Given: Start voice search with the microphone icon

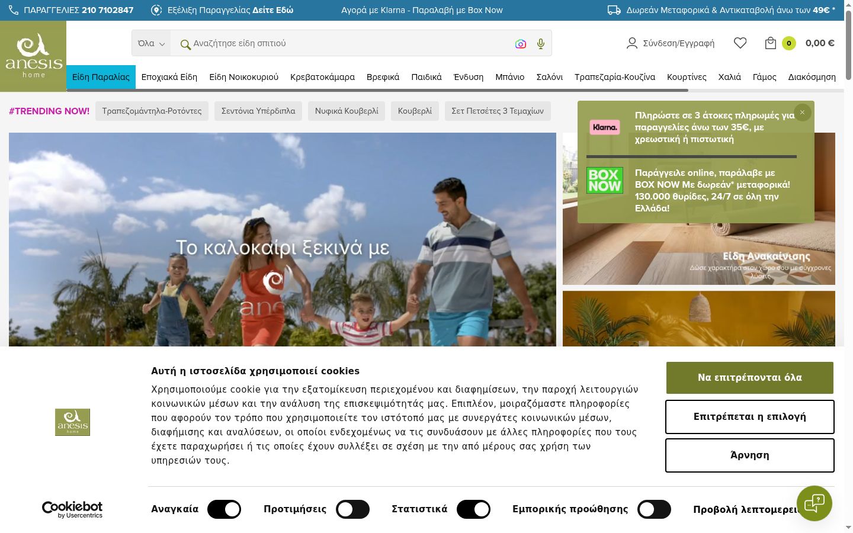Looking at the screenshot, I should [x=541, y=44].
